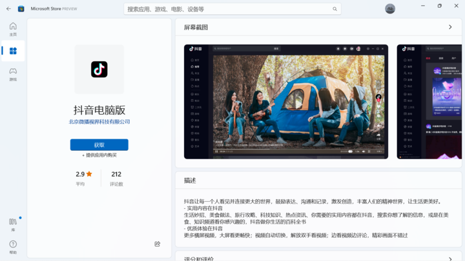Open the first camping screenshot thumbnail
Viewport: 465px width, 261px height.
[x=286, y=101]
